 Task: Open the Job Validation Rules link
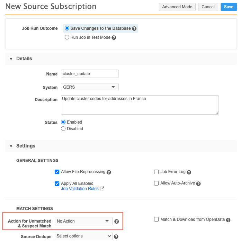coord(80,189)
